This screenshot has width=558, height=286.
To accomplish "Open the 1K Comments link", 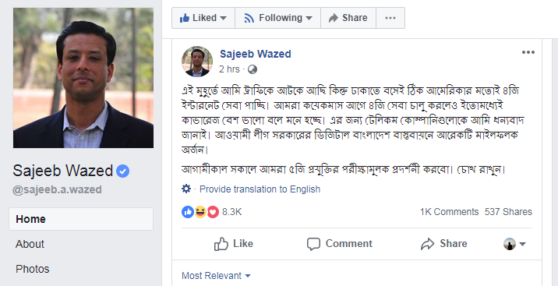I will (449, 212).
